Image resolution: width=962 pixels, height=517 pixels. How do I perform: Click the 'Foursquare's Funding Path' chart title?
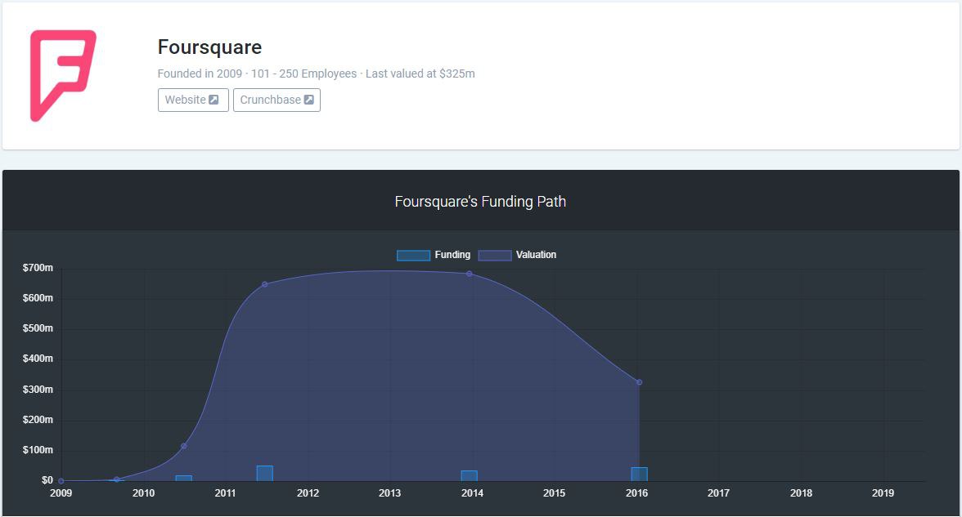(x=480, y=202)
